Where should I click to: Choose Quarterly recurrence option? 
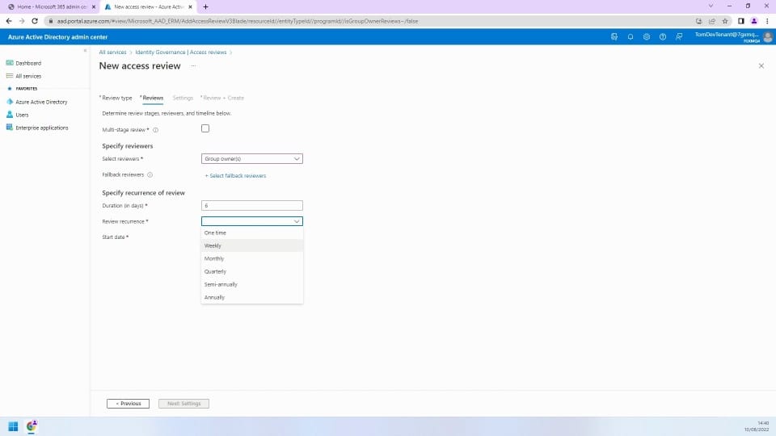point(252,271)
